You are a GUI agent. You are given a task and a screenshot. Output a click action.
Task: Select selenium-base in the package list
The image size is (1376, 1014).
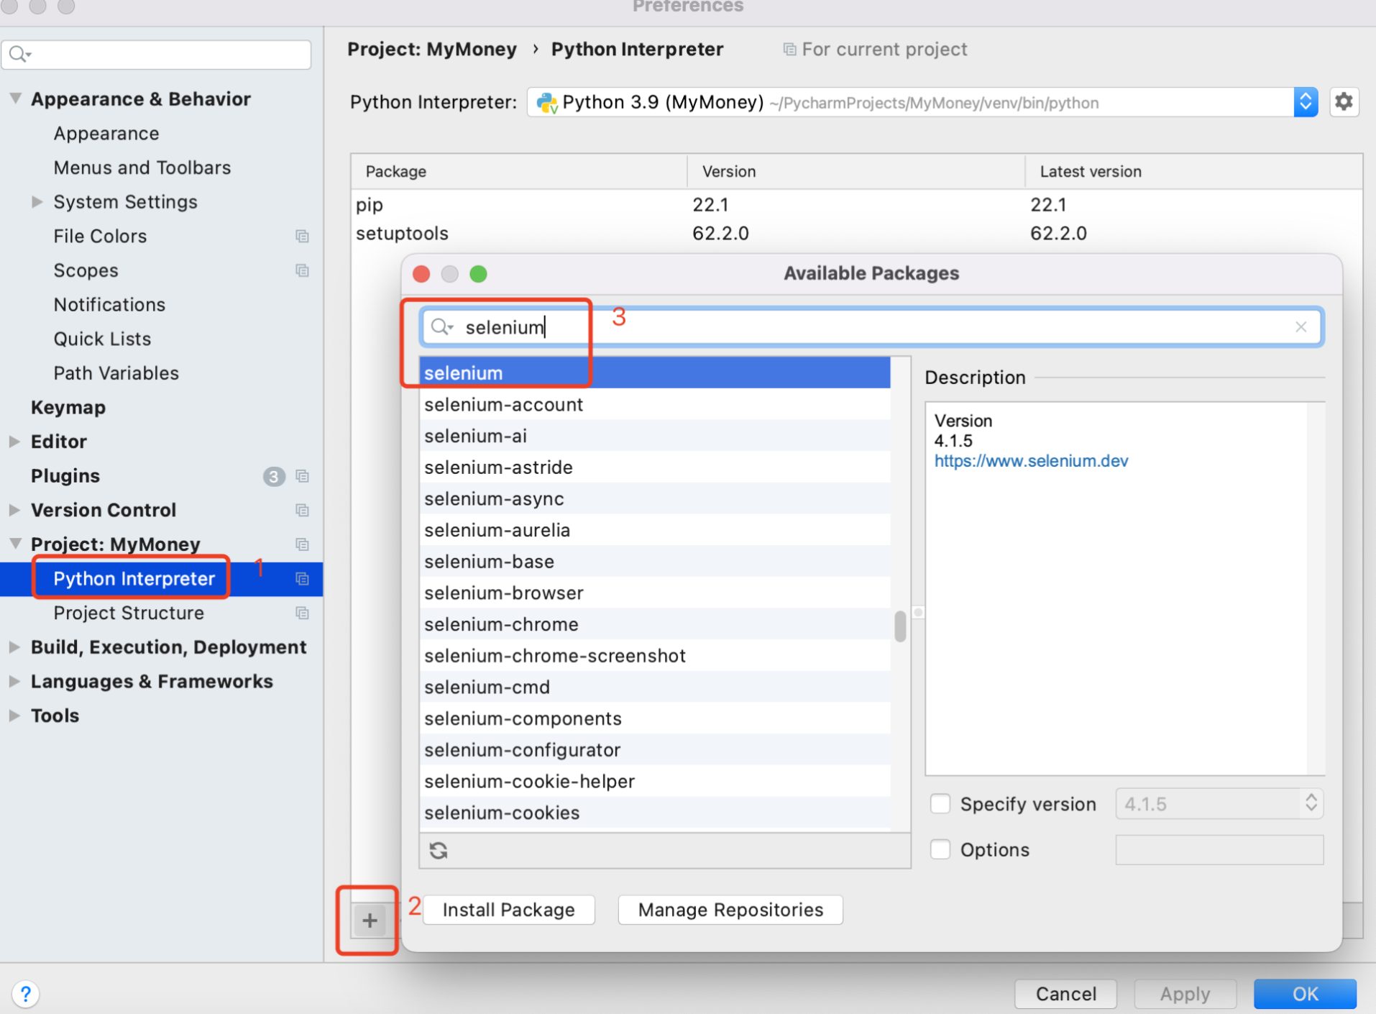click(655, 562)
